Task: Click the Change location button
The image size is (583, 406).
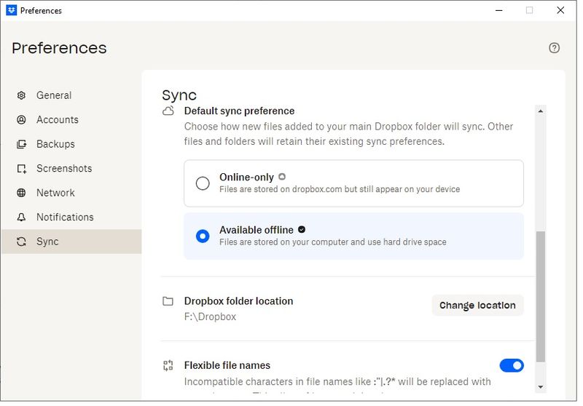Action: coord(477,306)
